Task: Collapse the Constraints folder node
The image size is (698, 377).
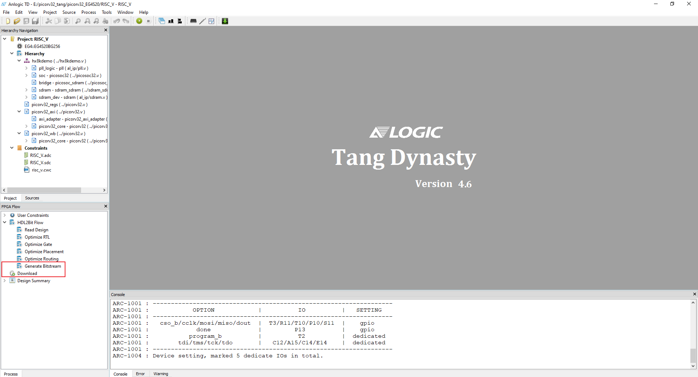Action: click(x=12, y=148)
